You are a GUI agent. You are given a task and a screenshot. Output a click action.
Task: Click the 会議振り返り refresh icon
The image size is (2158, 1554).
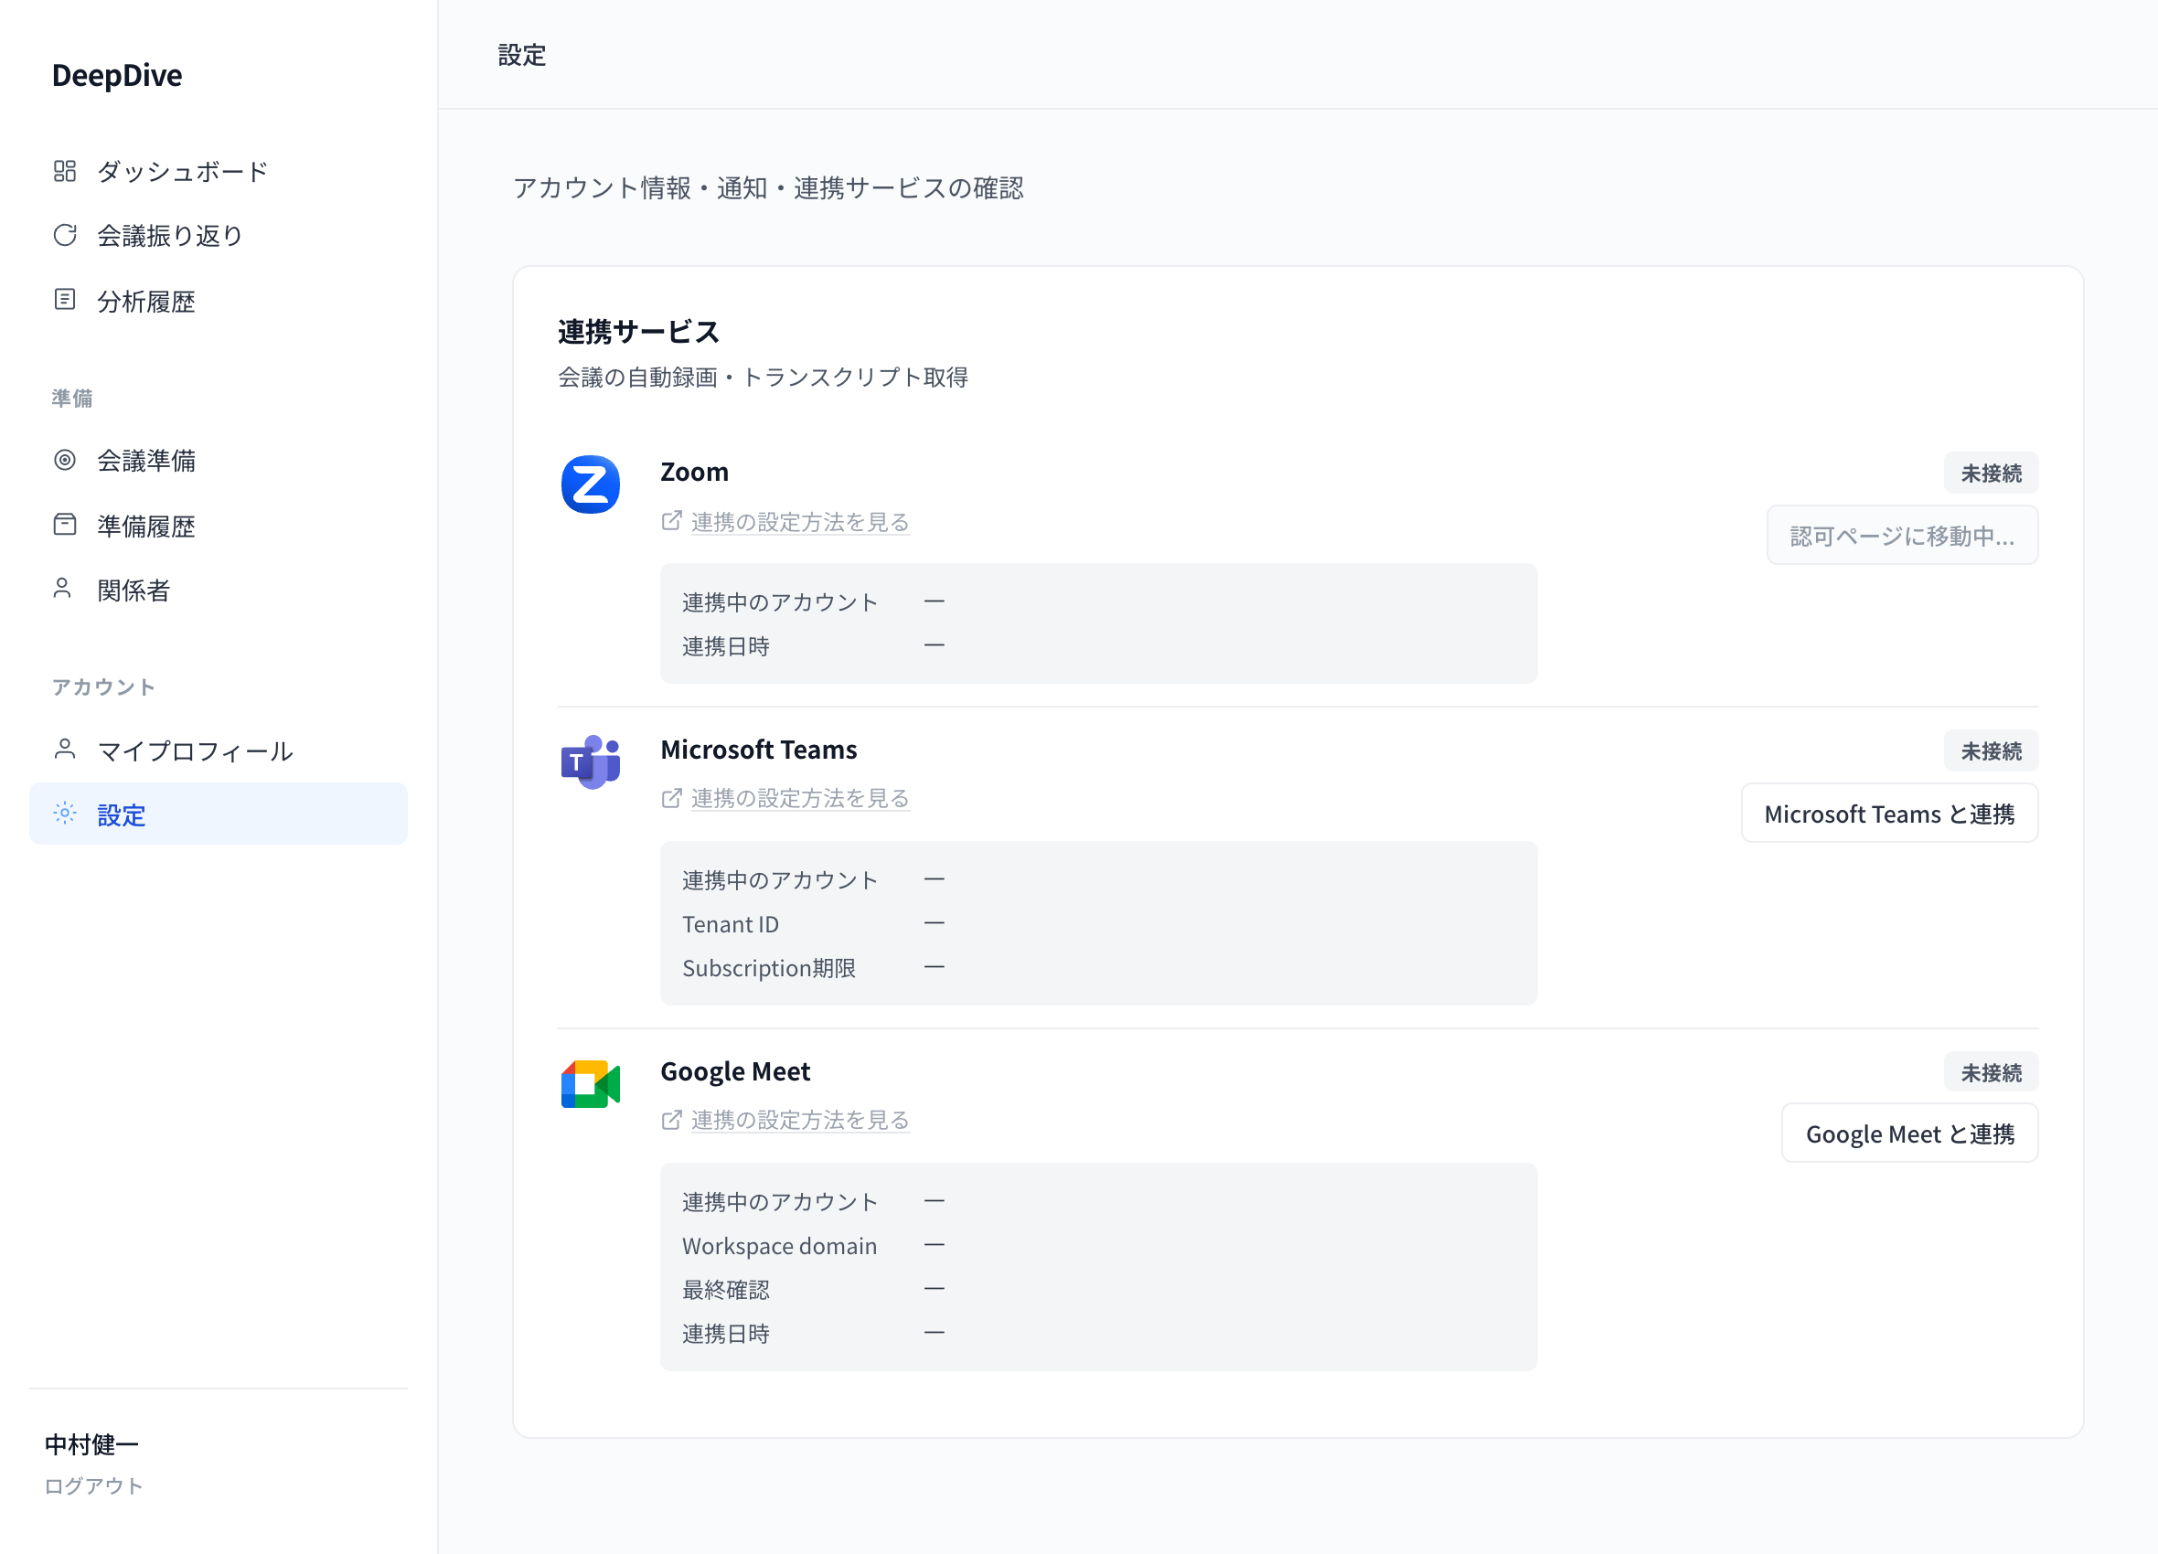65,235
